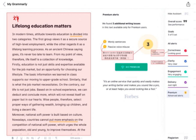
Task: Open the See performance link
Action: 176,25
